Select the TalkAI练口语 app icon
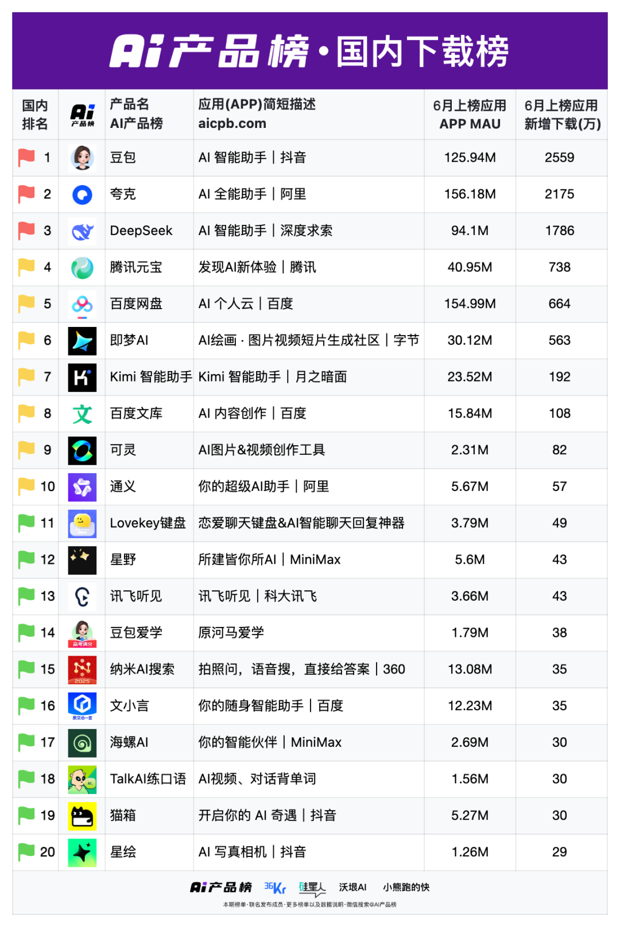The width and height of the screenshot is (620, 927). 82,780
